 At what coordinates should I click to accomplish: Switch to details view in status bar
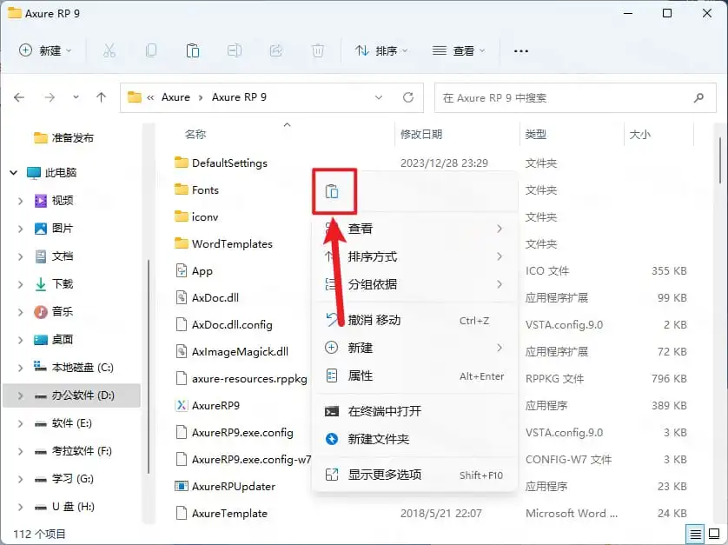pyautogui.click(x=696, y=535)
